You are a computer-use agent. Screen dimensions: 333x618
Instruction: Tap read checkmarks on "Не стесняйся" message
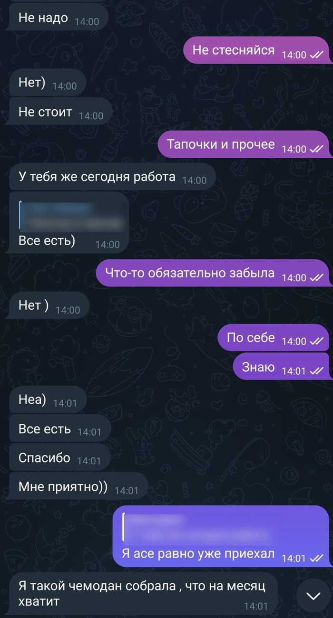(316, 56)
